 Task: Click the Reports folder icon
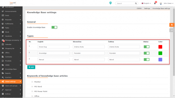3,73
